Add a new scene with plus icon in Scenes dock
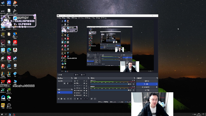Viewport: 206px width, 116px height. (59, 99)
